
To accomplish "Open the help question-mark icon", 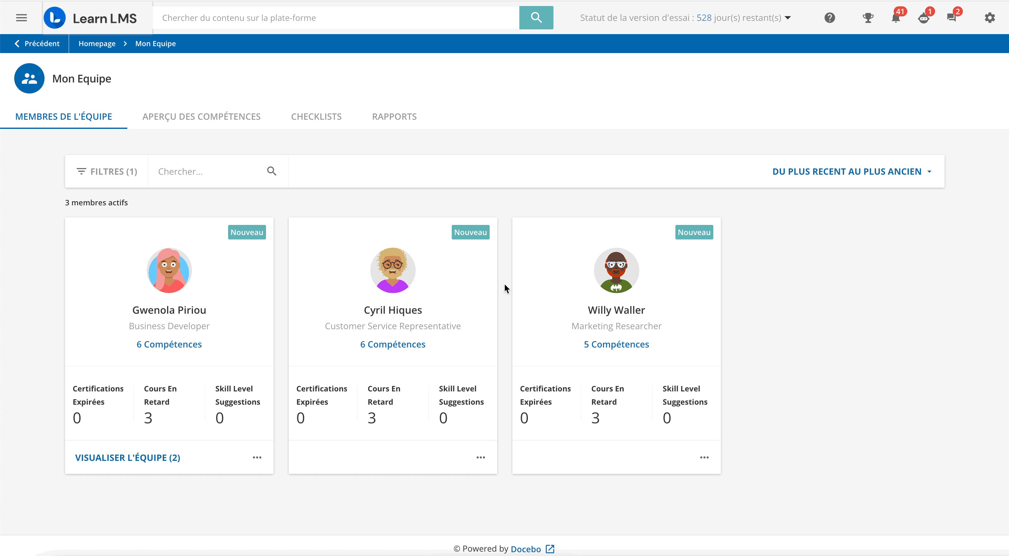I will [830, 18].
